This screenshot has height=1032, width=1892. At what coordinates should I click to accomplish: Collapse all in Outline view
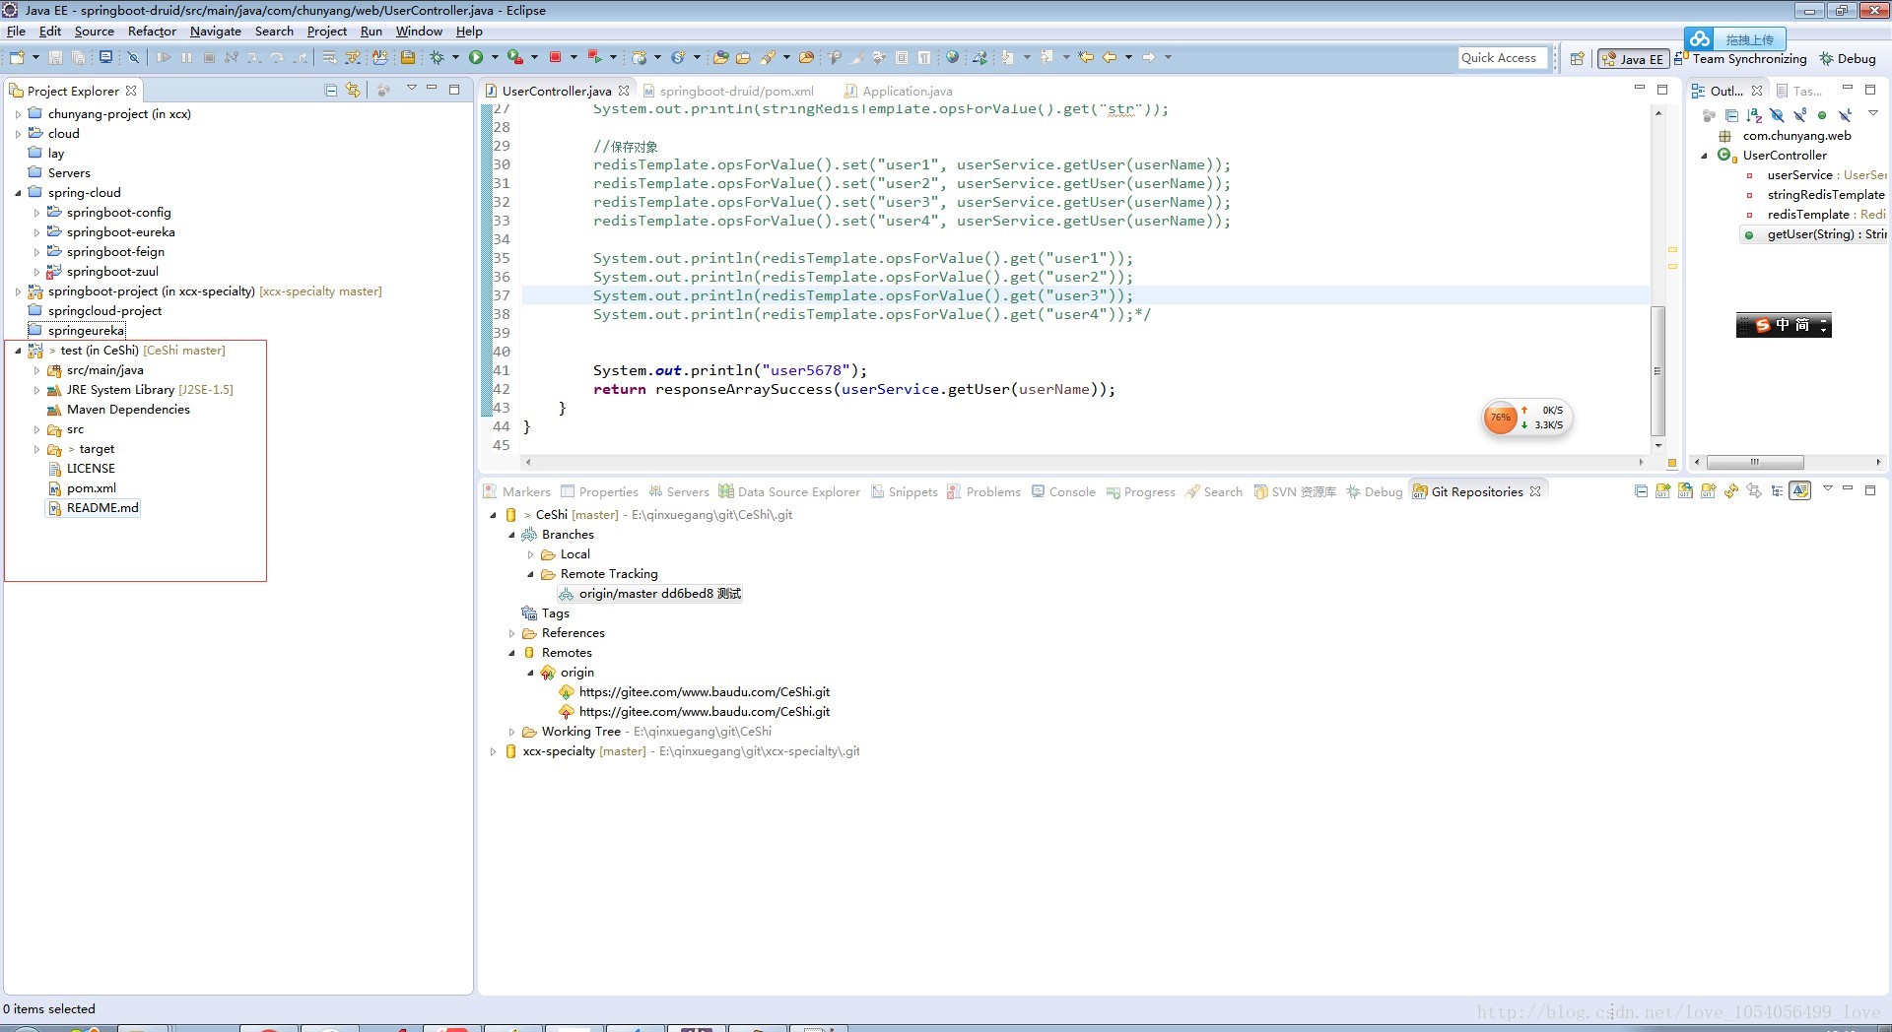tap(1731, 115)
